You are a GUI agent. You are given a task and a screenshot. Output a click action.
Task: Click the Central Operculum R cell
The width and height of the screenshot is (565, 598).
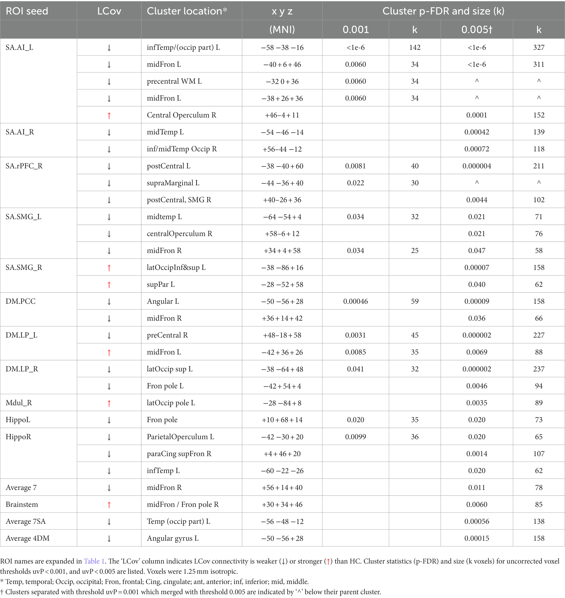pyautogui.click(x=182, y=115)
